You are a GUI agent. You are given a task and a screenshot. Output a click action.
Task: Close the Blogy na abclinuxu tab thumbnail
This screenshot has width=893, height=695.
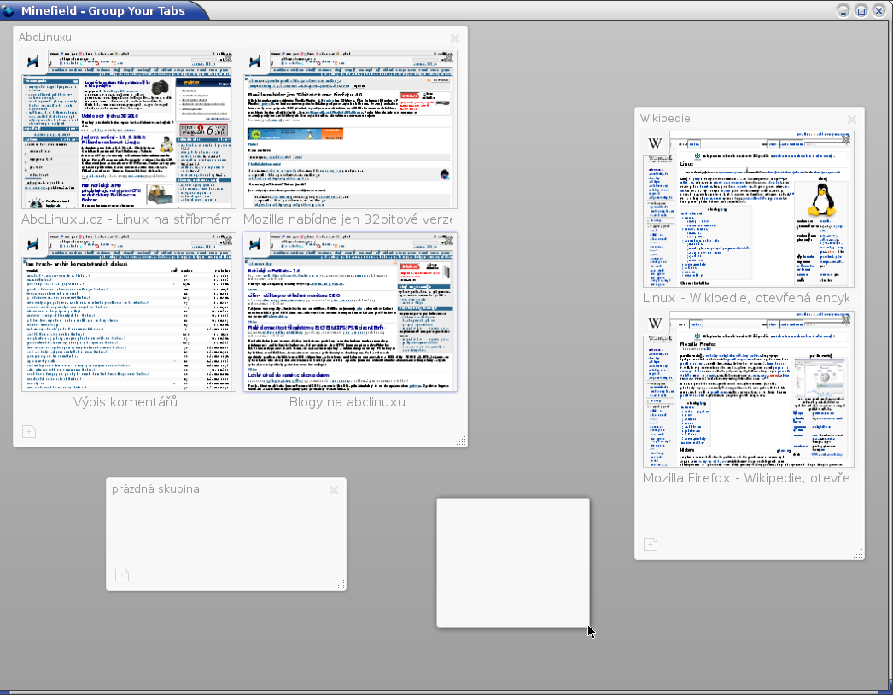448,241
